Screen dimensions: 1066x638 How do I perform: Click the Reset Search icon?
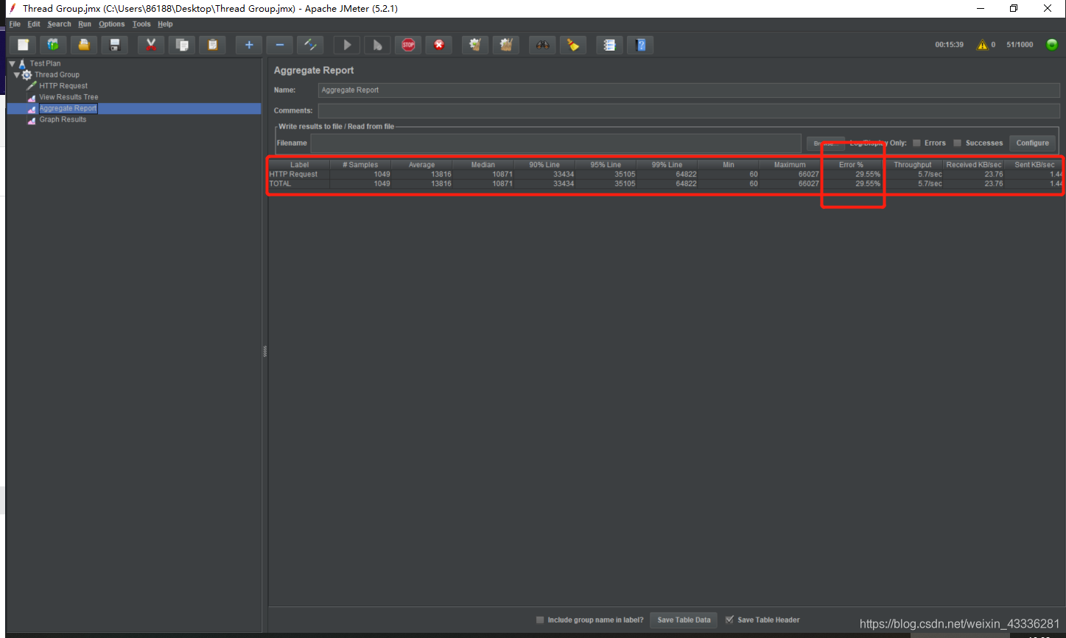(x=573, y=45)
